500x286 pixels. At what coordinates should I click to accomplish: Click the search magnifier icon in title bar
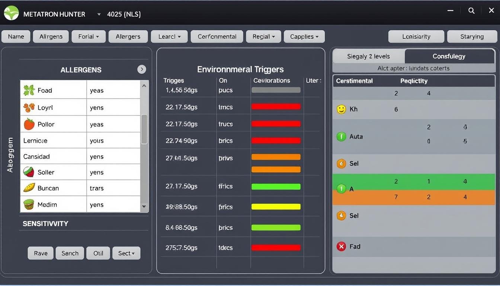[471, 11]
